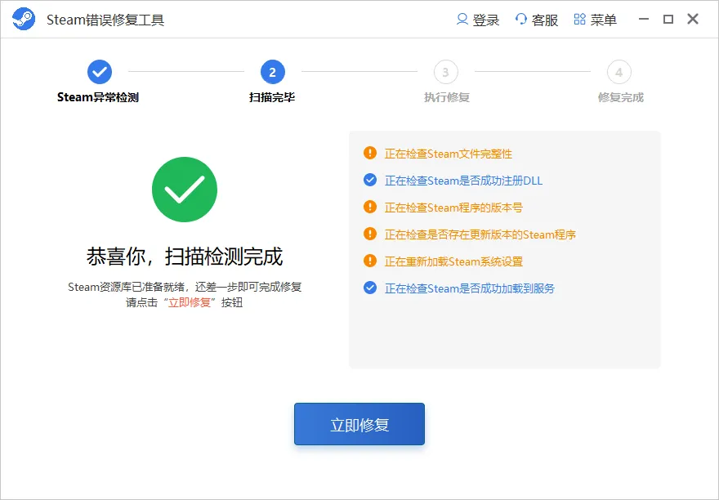The height and width of the screenshot is (500, 719).
Task: Click text 正在检查Steam是否成功注册DLL
Action: click(x=463, y=181)
